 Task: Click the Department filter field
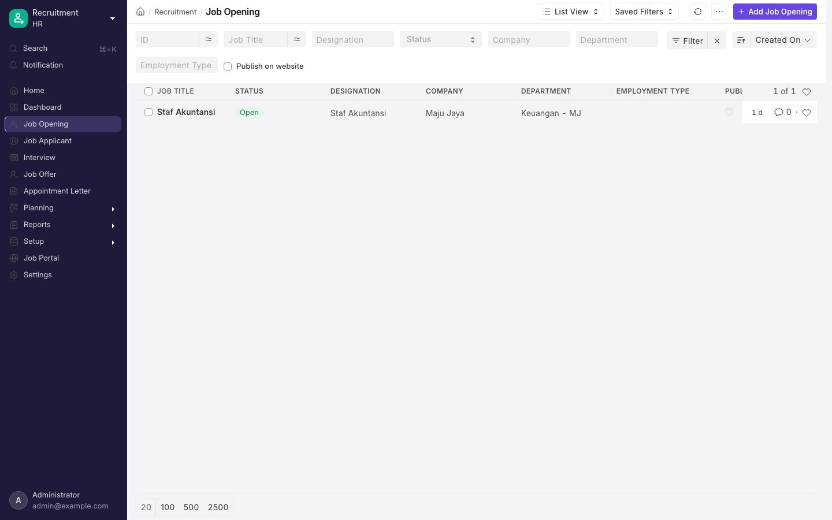pos(617,39)
